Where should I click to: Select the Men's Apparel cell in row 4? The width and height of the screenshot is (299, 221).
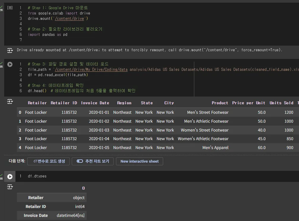[215, 148]
